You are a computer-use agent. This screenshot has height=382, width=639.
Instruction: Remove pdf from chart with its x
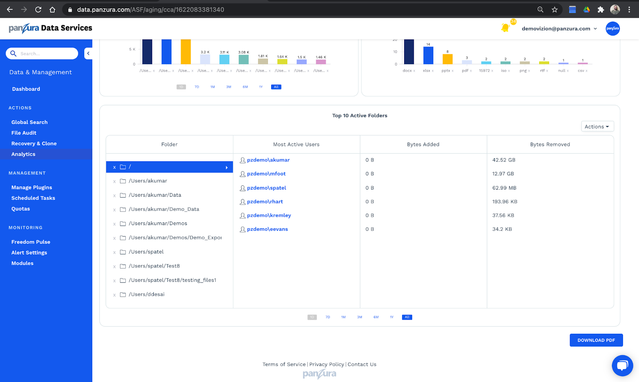point(471,71)
